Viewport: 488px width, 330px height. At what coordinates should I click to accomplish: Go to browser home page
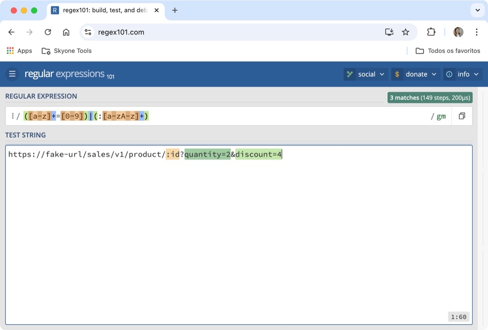(66, 32)
